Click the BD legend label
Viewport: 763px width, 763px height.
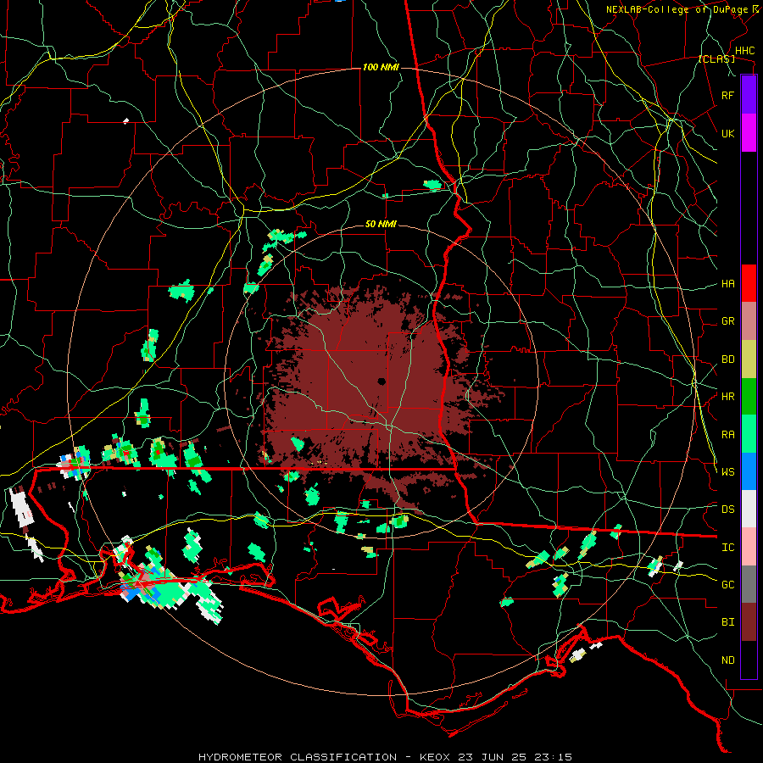pyautogui.click(x=727, y=359)
